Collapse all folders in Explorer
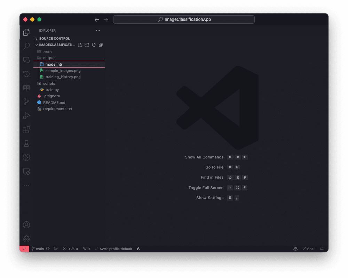348x278 pixels. (x=101, y=45)
